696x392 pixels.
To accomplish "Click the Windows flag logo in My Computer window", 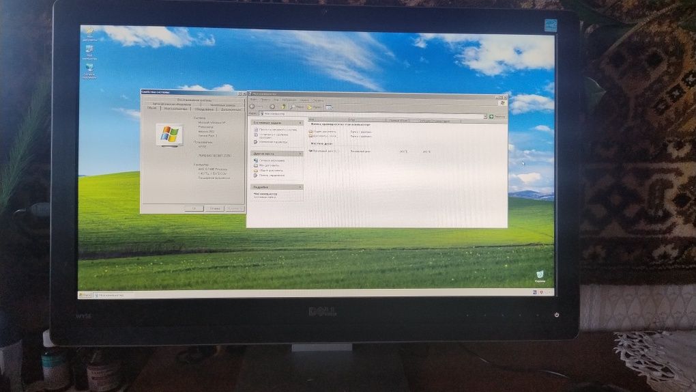I will (502, 102).
